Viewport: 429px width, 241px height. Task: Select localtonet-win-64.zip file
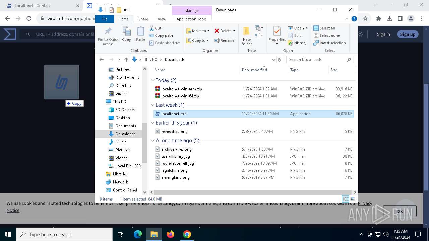point(253,96)
